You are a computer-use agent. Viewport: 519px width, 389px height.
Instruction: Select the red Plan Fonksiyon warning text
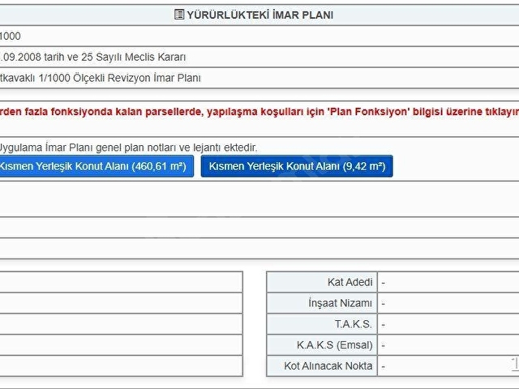(x=259, y=112)
